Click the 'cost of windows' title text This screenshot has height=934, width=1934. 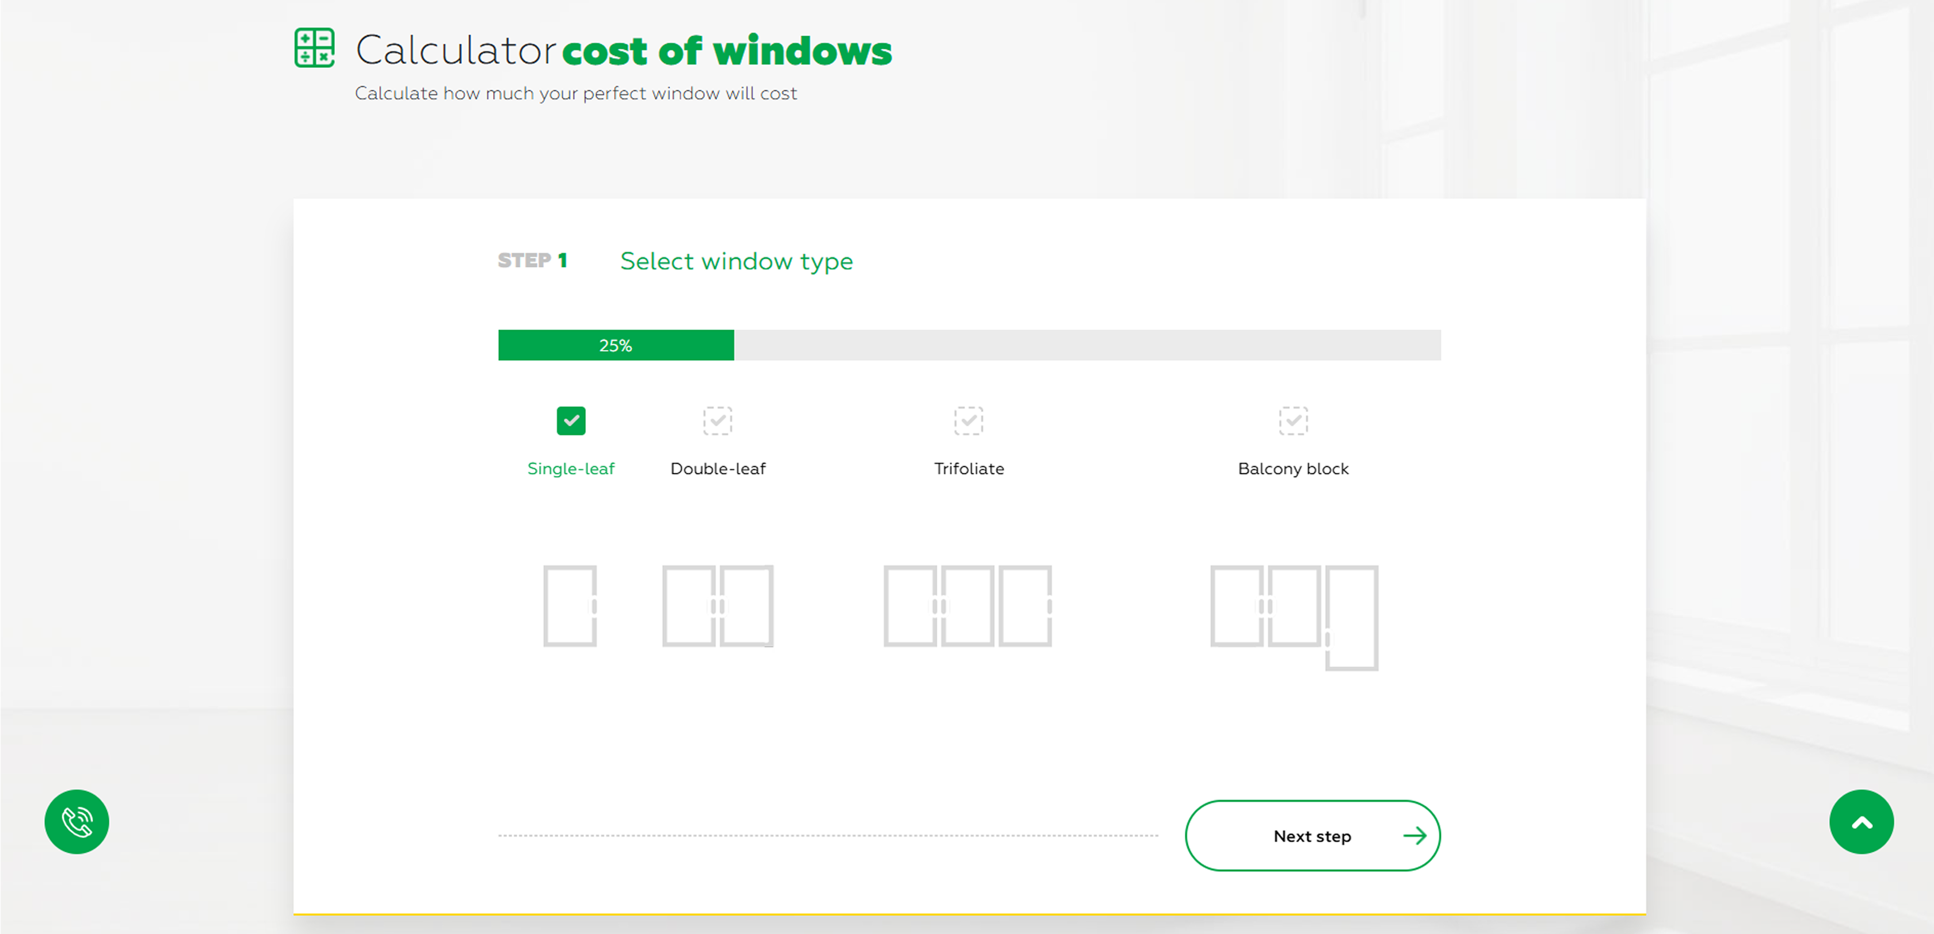727,51
